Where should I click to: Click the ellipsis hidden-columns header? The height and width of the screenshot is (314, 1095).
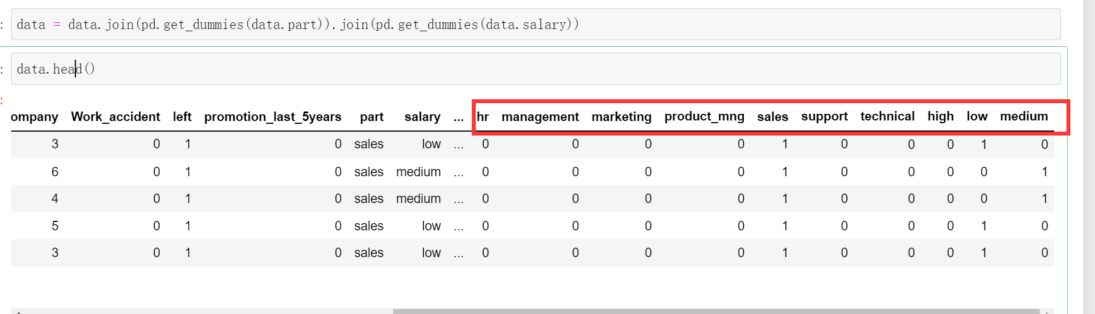458,117
